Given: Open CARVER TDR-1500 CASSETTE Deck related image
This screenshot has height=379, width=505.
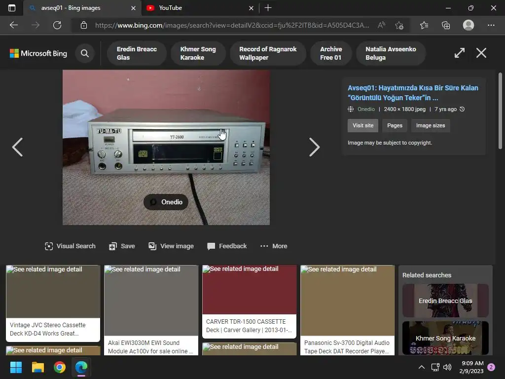Looking at the screenshot, I should 249,302.
